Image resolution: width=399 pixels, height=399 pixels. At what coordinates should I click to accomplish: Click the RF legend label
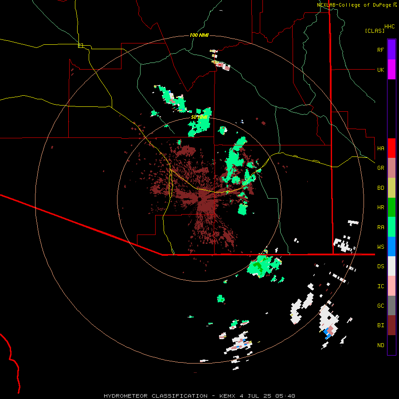tap(380, 50)
